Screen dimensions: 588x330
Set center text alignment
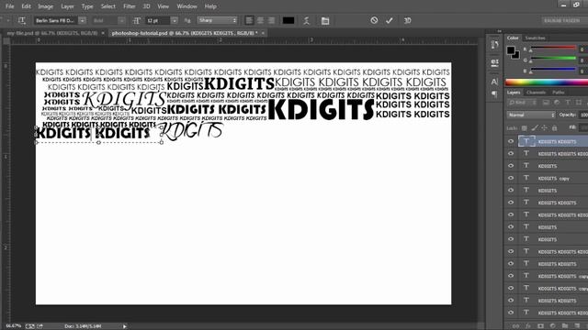[x=260, y=20]
